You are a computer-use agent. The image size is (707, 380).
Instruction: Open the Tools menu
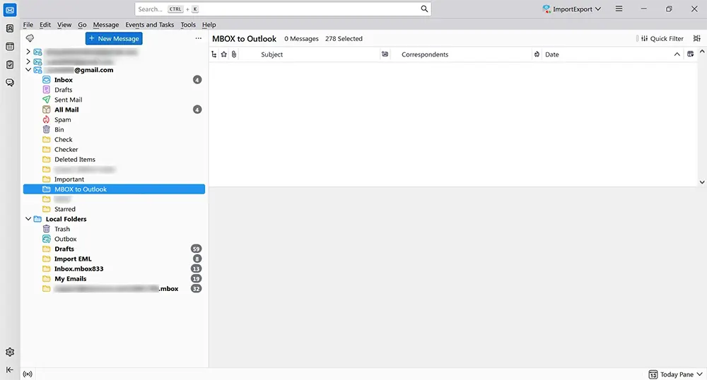point(188,25)
